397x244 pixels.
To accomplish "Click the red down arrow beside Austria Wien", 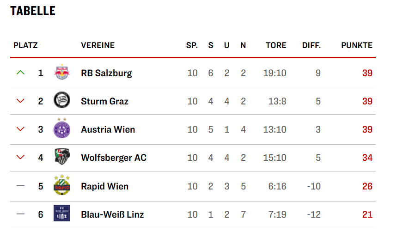I will tap(20, 129).
